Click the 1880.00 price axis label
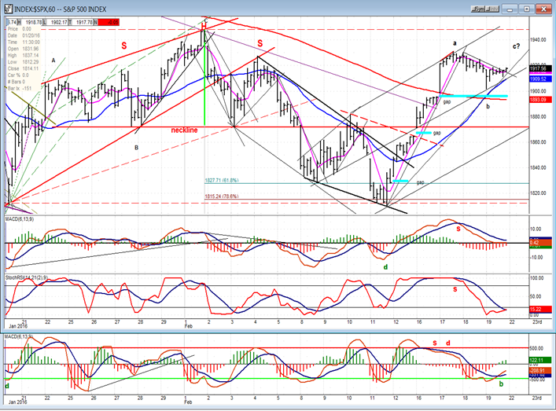Image resolution: width=556 pixels, height=411 pixels. (x=538, y=117)
